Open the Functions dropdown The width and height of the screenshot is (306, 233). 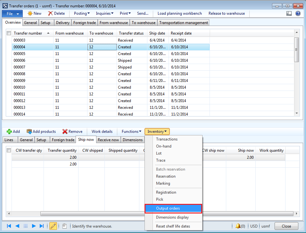point(131,131)
